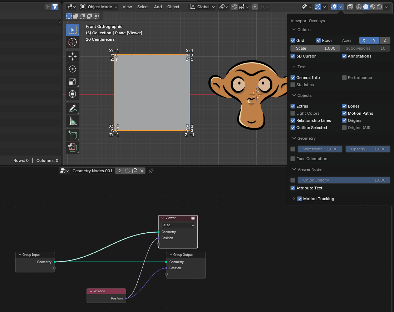
Task: Select the Scale tool in the toolbar
Action: [73, 81]
